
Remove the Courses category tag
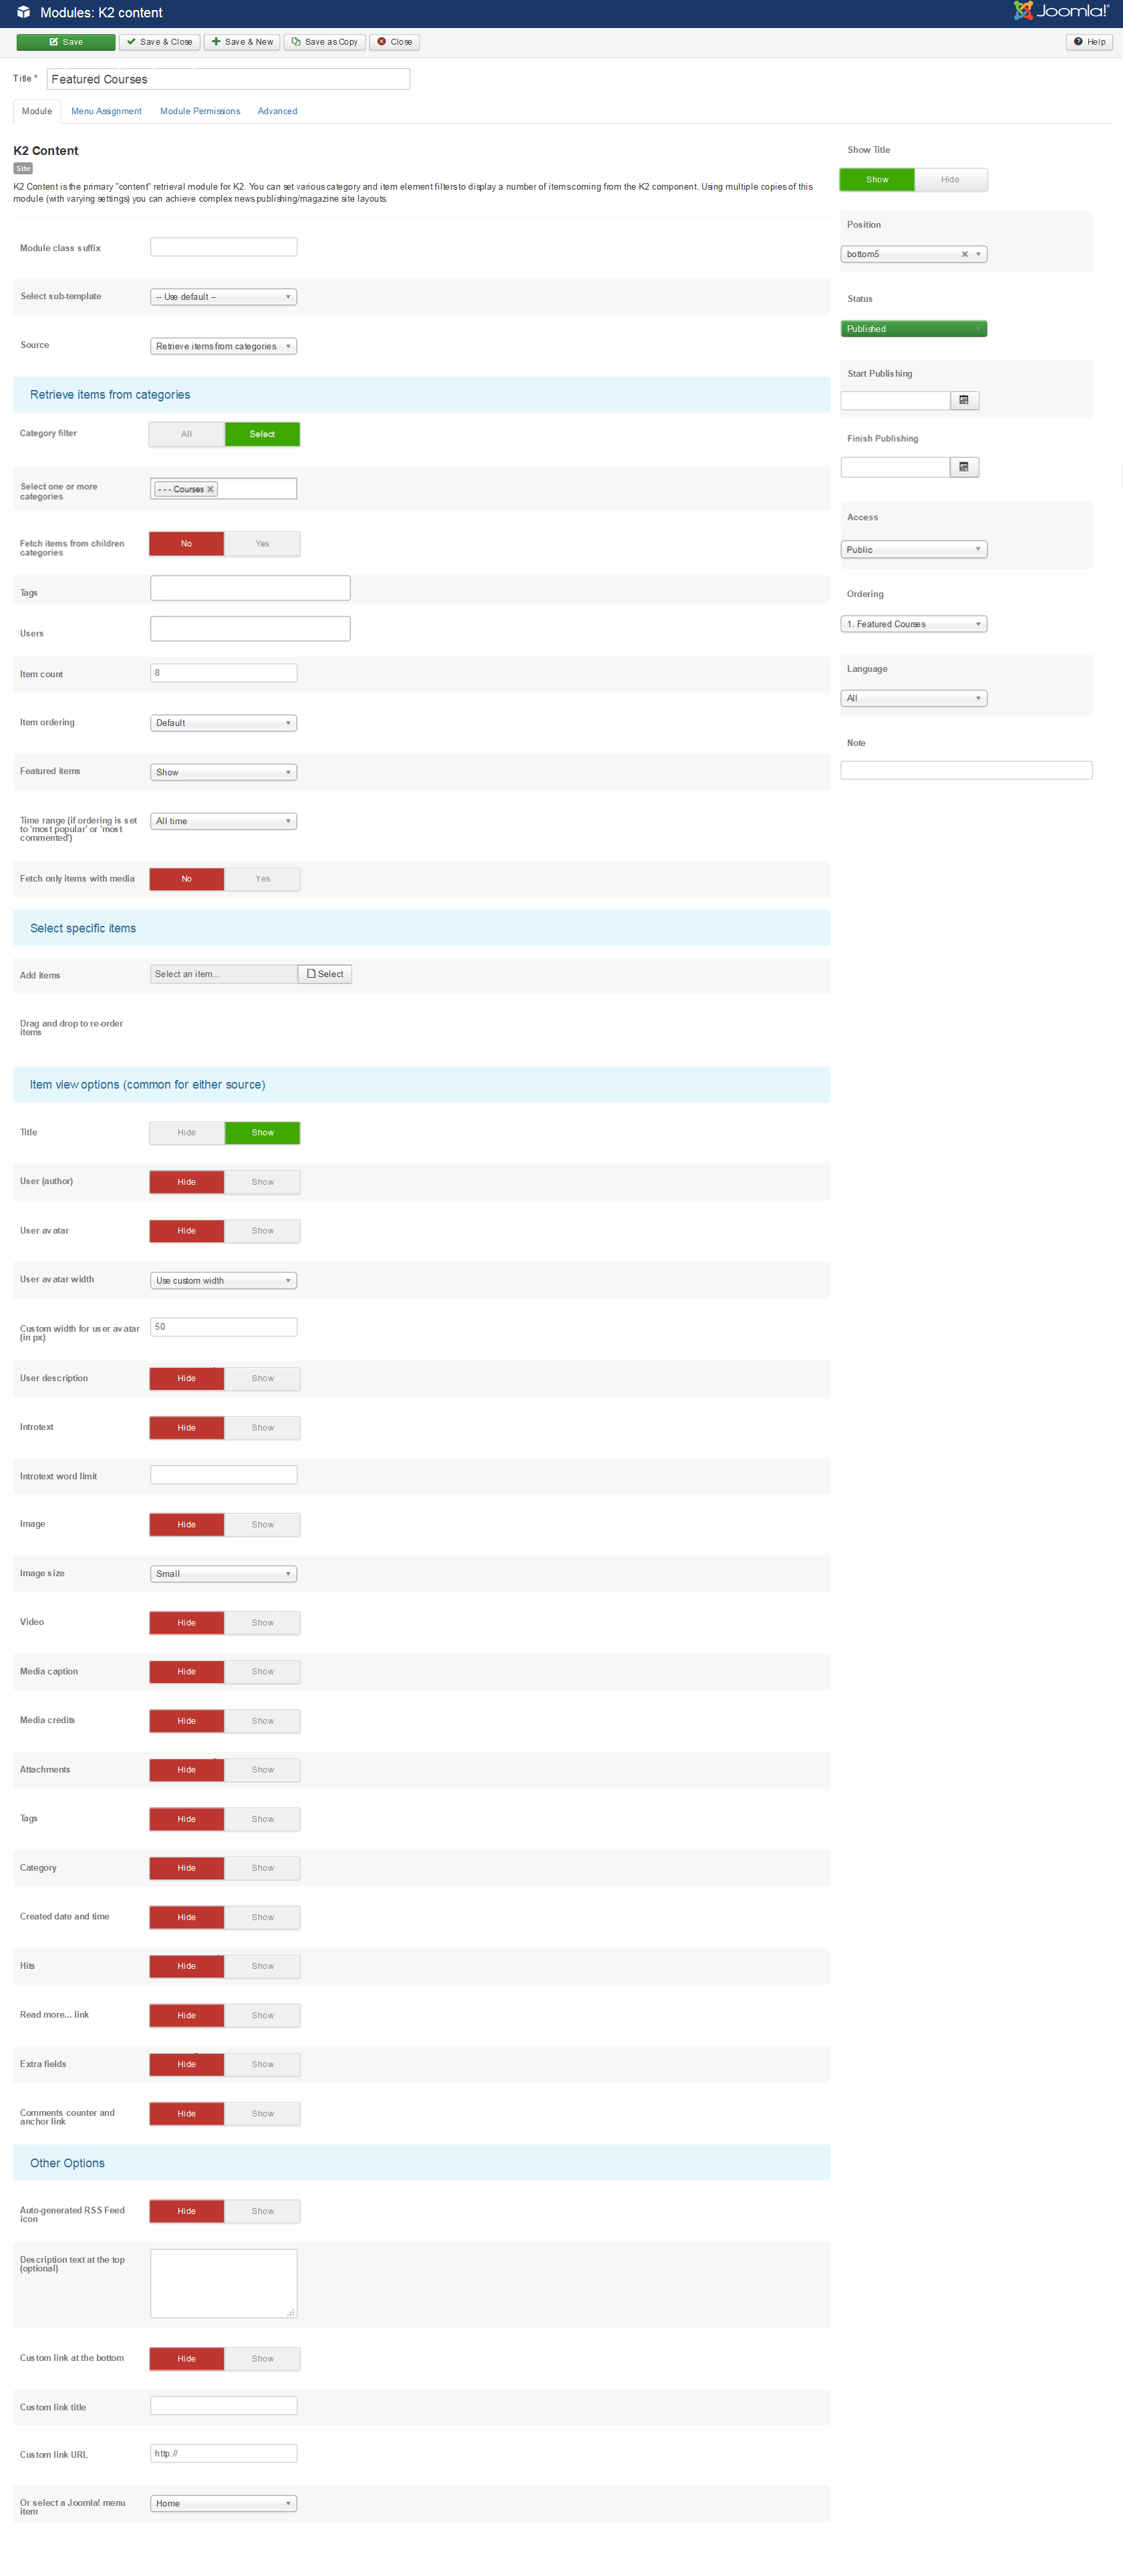pyautogui.click(x=210, y=489)
